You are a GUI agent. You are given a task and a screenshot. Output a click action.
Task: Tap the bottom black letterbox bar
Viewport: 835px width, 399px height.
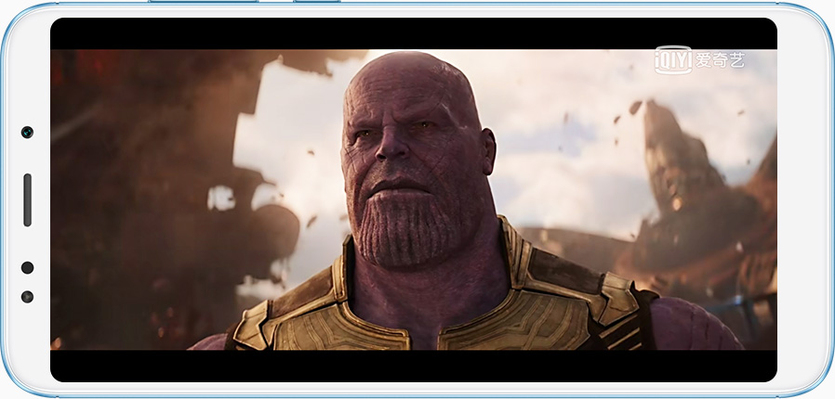point(414,366)
